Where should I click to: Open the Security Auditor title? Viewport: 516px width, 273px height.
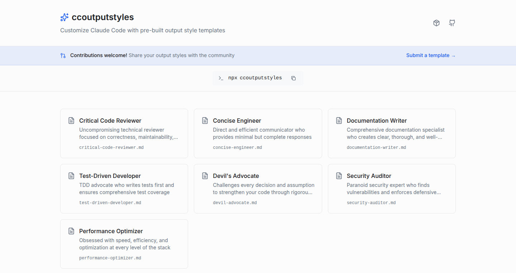(369, 176)
